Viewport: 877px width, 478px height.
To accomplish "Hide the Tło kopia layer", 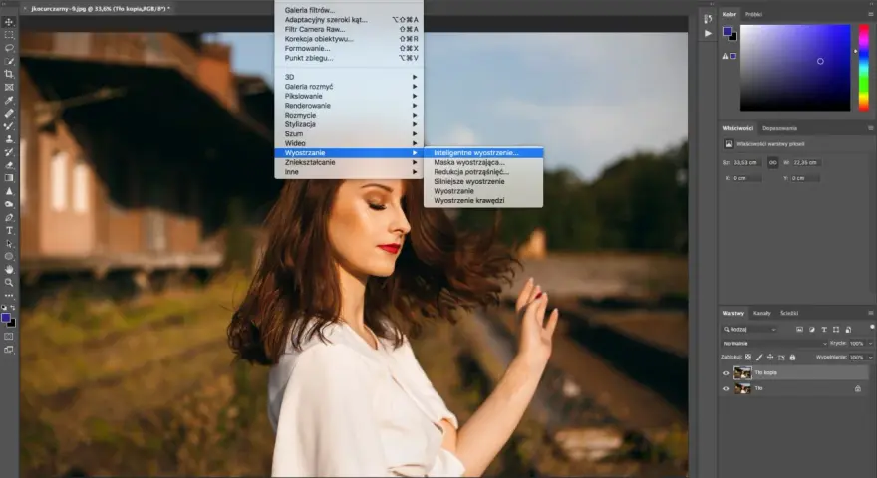I will pyautogui.click(x=726, y=372).
